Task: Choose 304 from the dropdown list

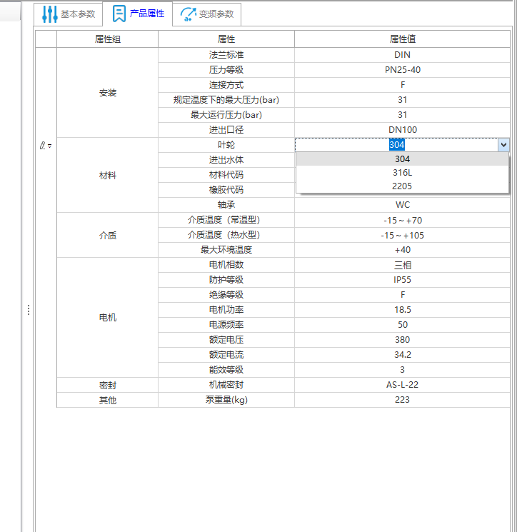Action: pyautogui.click(x=402, y=159)
